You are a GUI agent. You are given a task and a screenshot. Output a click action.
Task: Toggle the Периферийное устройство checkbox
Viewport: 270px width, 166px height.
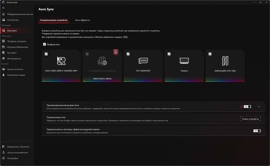point(87,54)
